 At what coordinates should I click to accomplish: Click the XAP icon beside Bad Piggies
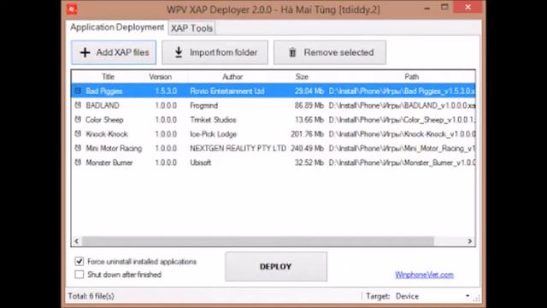(78, 91)
